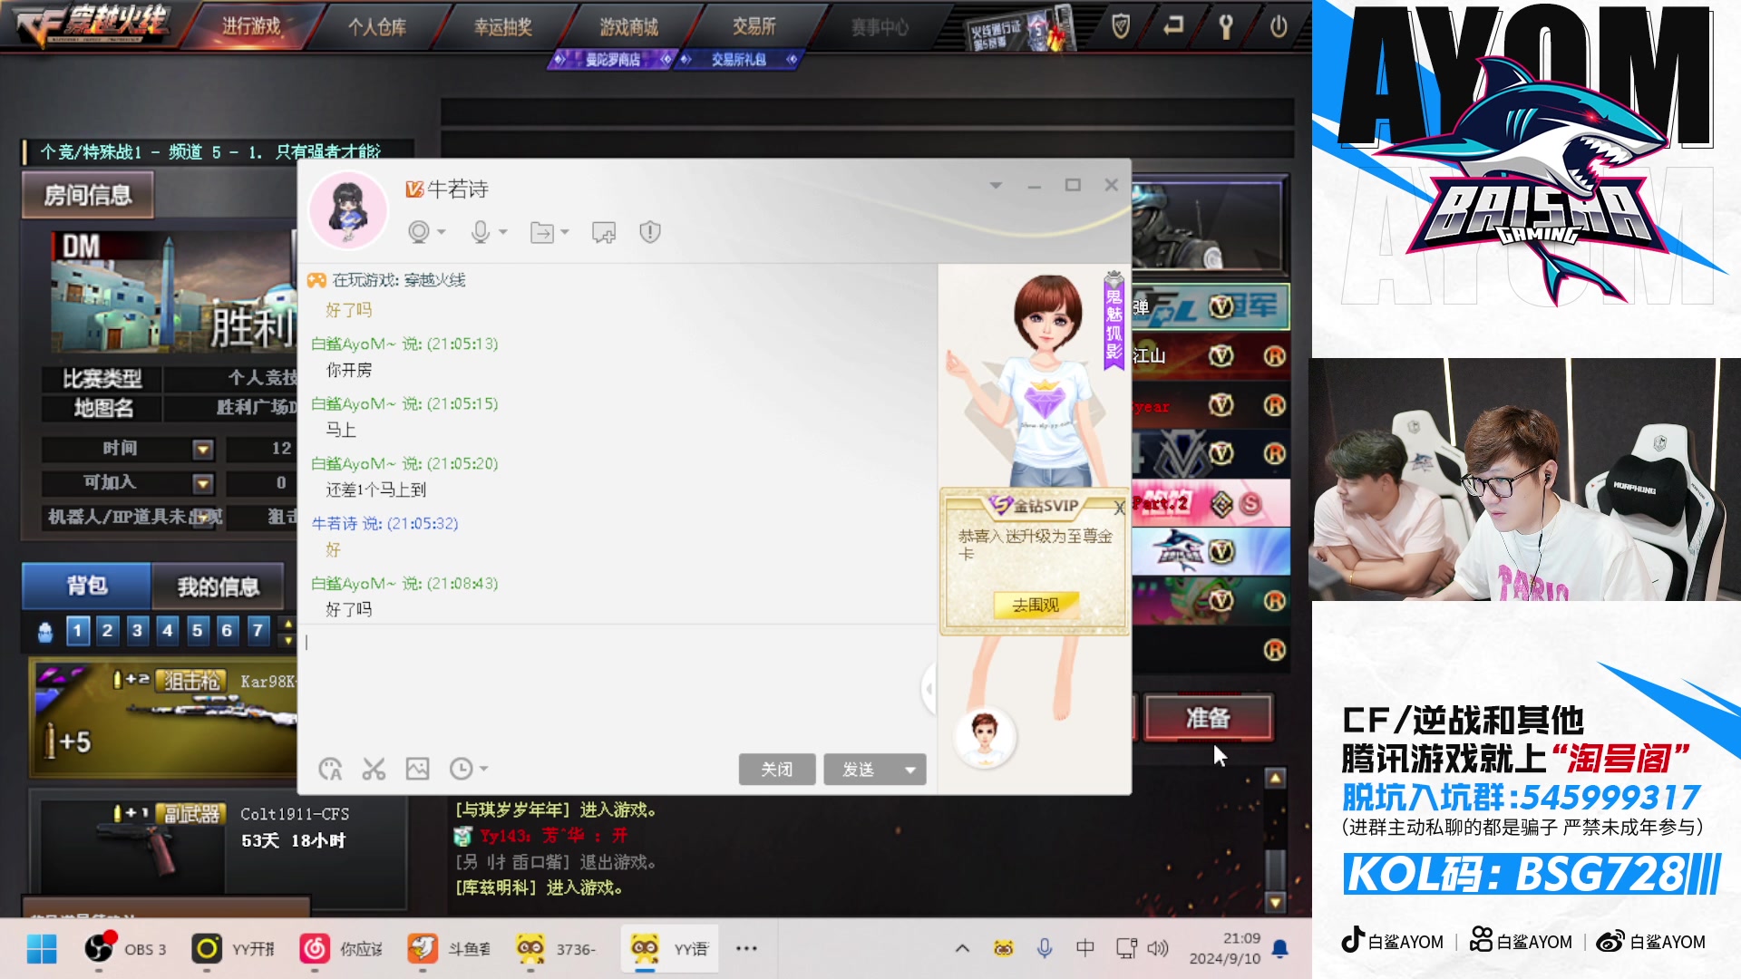Image resolution: width=1741 pixels, height=979 pixels.
Task: Click the 准备 ready button
Action: click(x=1209, y=718)
